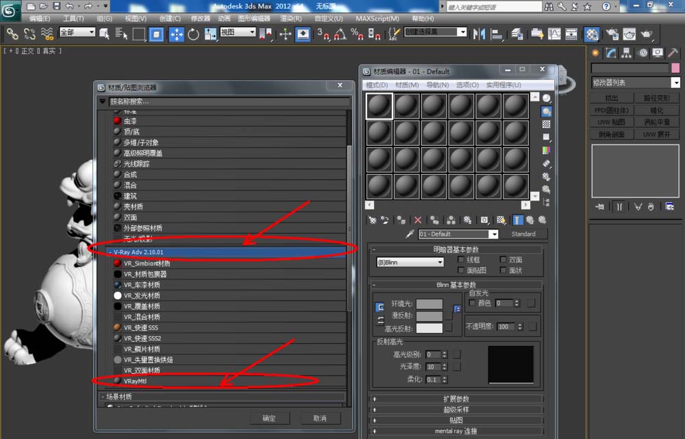Open the Material Editor toolbar icon

[x=592, y=34]
